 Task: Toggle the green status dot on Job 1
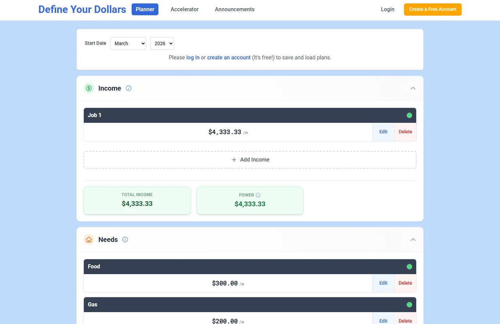click(x=409, y=115)
